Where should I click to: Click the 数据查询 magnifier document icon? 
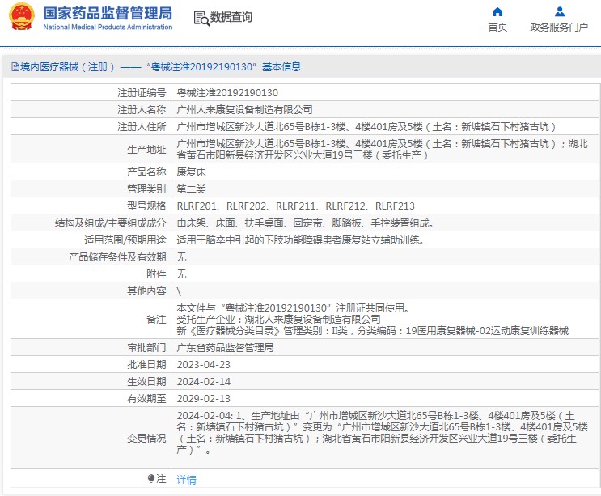click(201, 17)
